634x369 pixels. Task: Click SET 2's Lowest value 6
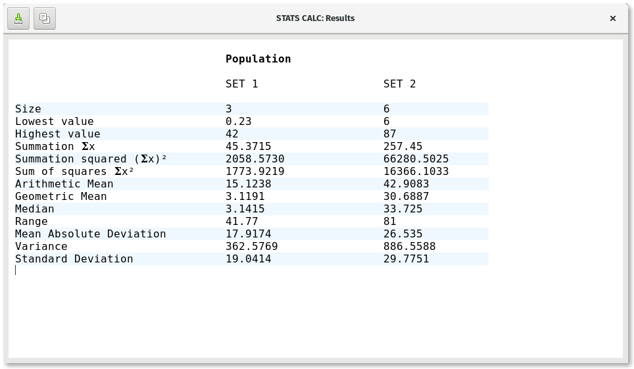click(x=387, y=122)
